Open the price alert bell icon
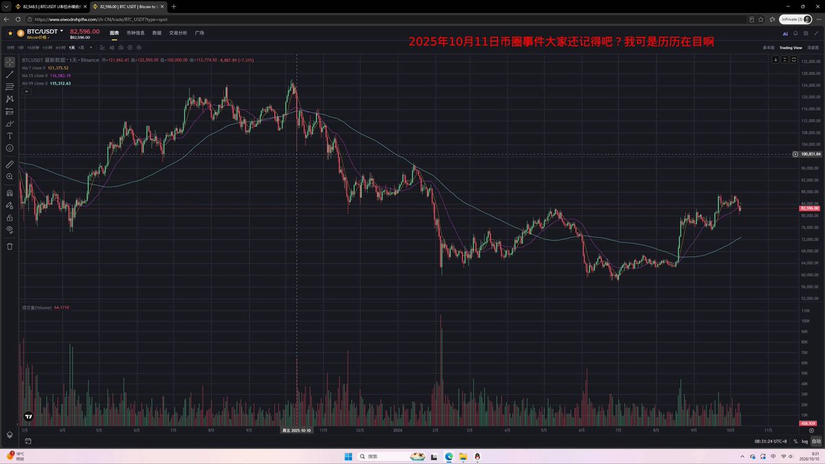Viewport: 825px width, 464px height. point(795,33)
